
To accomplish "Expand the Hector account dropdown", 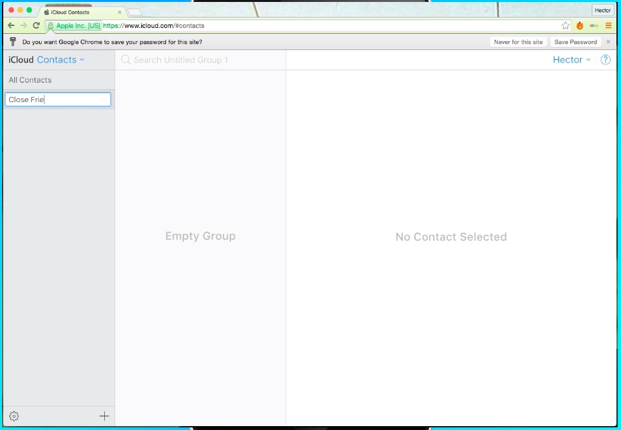I will pos(572,60).
